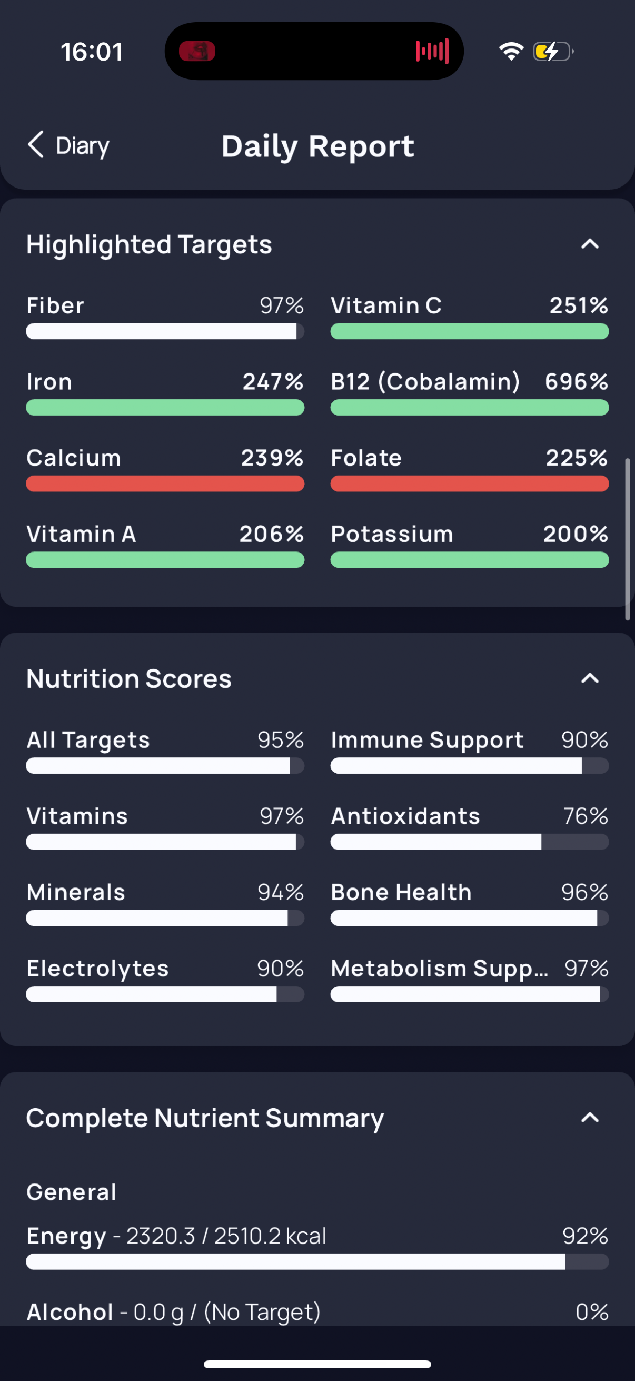
Task: Tap the red Folate progress bar
Action: coord(470,484)
